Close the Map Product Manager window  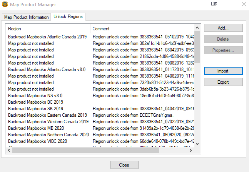(x=244, y=4)
